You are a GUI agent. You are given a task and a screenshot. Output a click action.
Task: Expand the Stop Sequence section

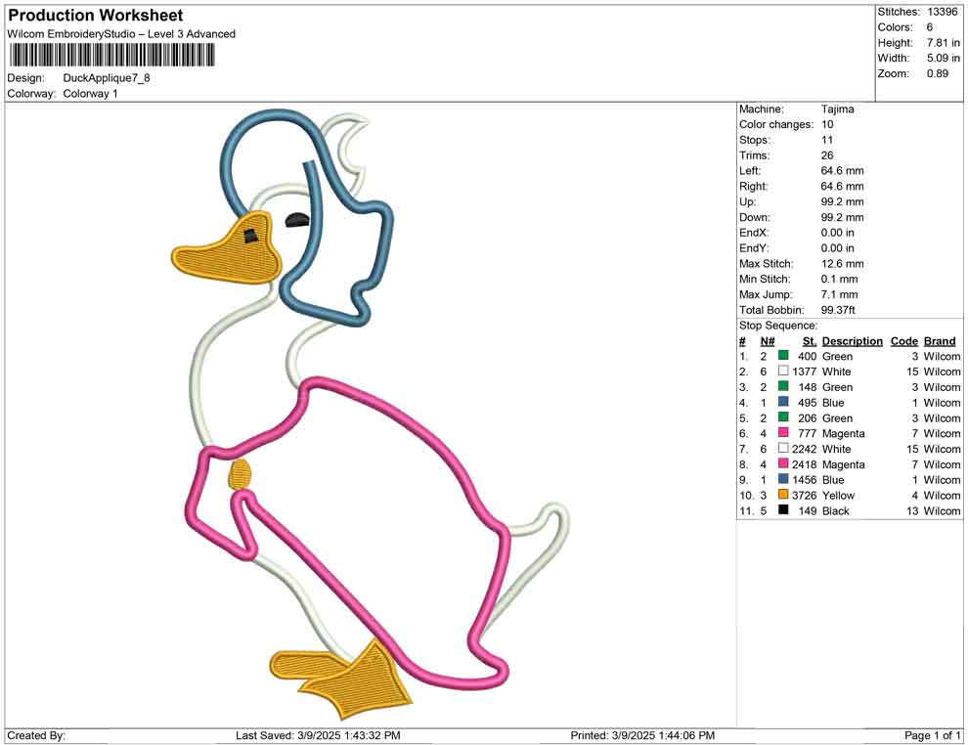(x=776, y=325)
